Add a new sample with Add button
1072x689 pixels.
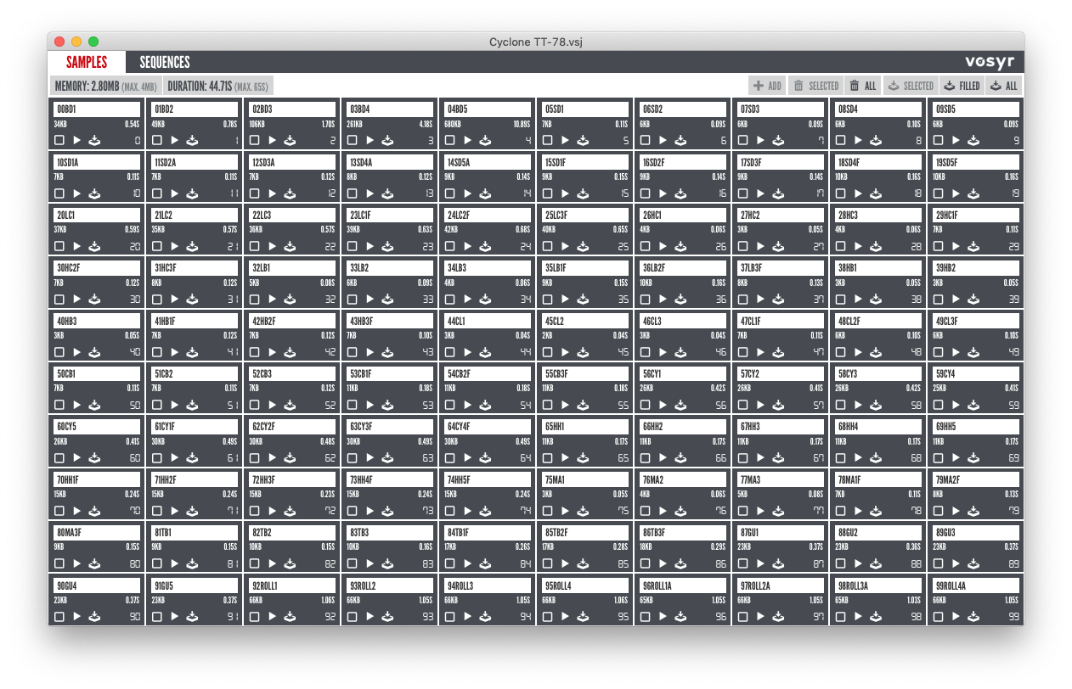(767, 86)
